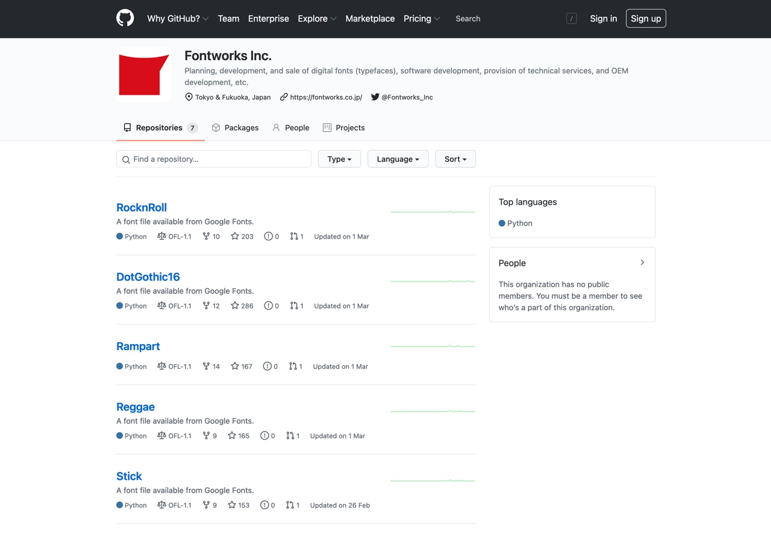Open the Rampart repository

coord(138,346)
